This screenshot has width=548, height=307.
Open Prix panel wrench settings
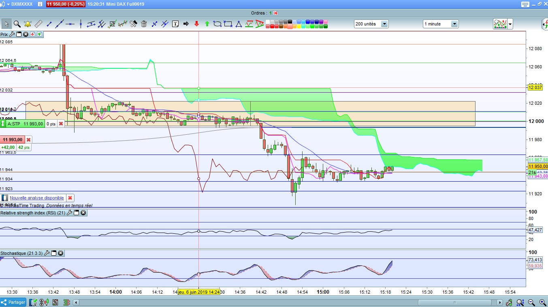tap(12, 34)
